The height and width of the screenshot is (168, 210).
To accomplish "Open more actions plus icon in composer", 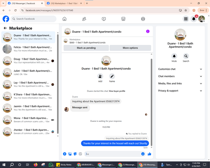I will pos(65,154).
